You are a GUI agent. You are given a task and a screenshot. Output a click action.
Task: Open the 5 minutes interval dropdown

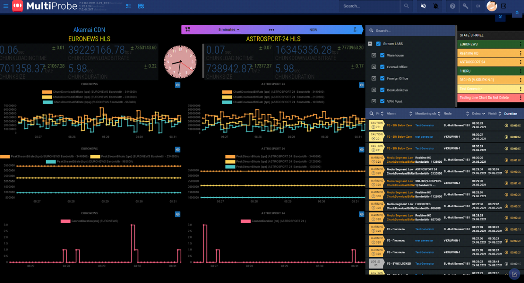coord(229,30)
